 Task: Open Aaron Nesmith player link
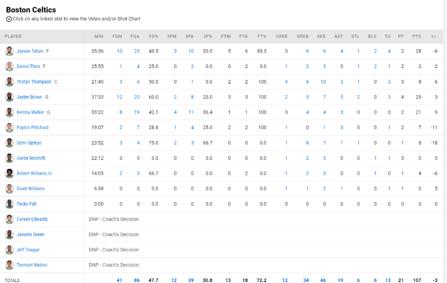coord(31,158)
